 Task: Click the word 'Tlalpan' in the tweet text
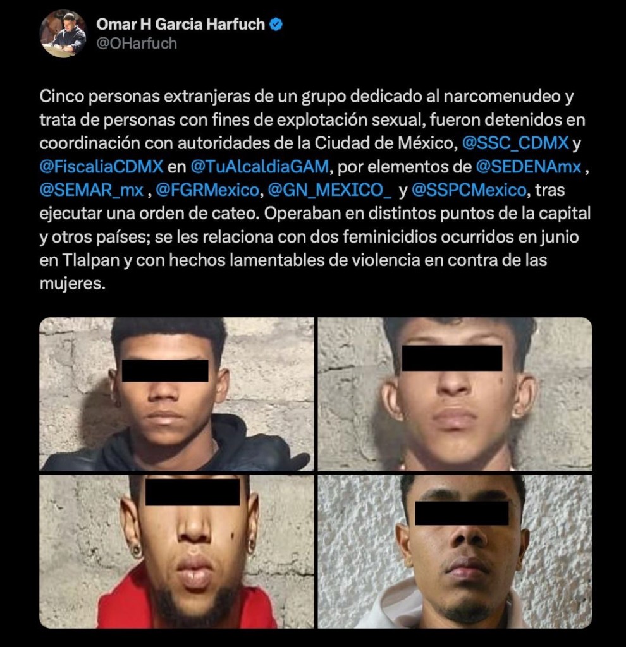tap(91, 260)
